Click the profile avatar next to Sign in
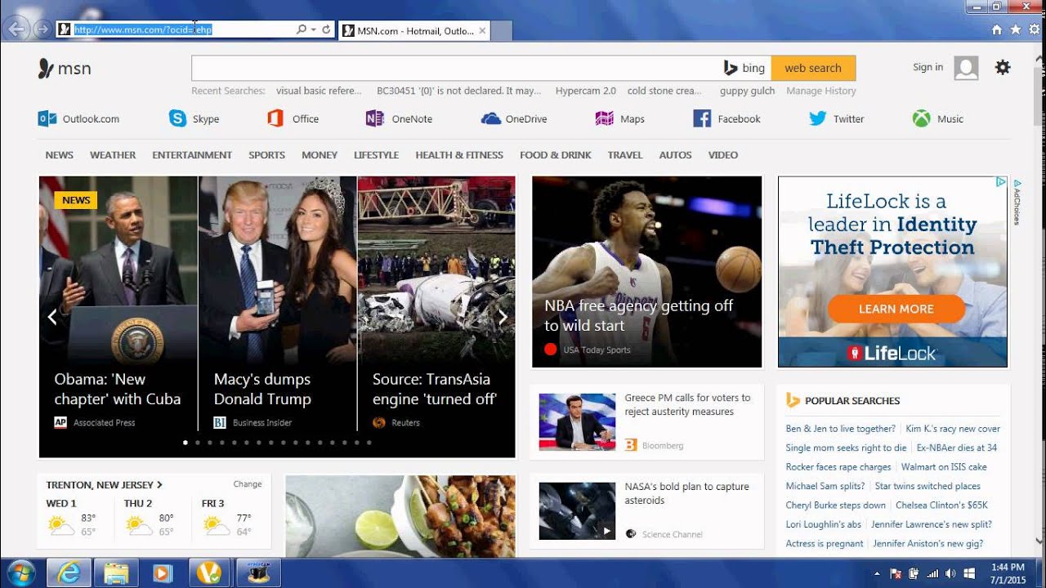The width and height of the screenshot is (1046, 588). click(966, 68)
